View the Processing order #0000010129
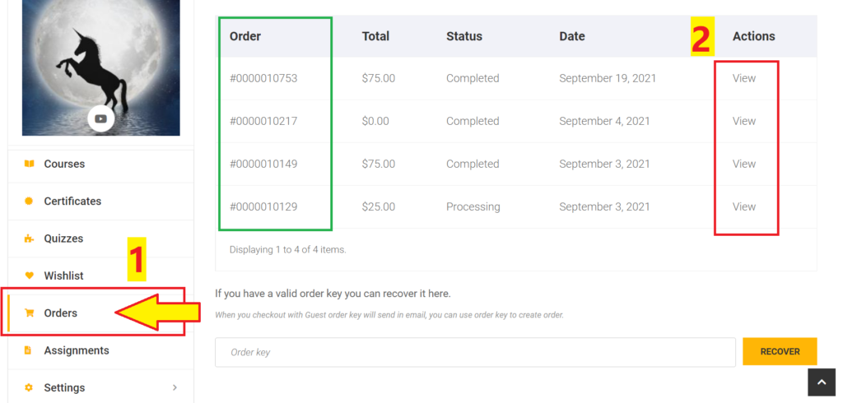843x403 pixels. pos(743,206)
